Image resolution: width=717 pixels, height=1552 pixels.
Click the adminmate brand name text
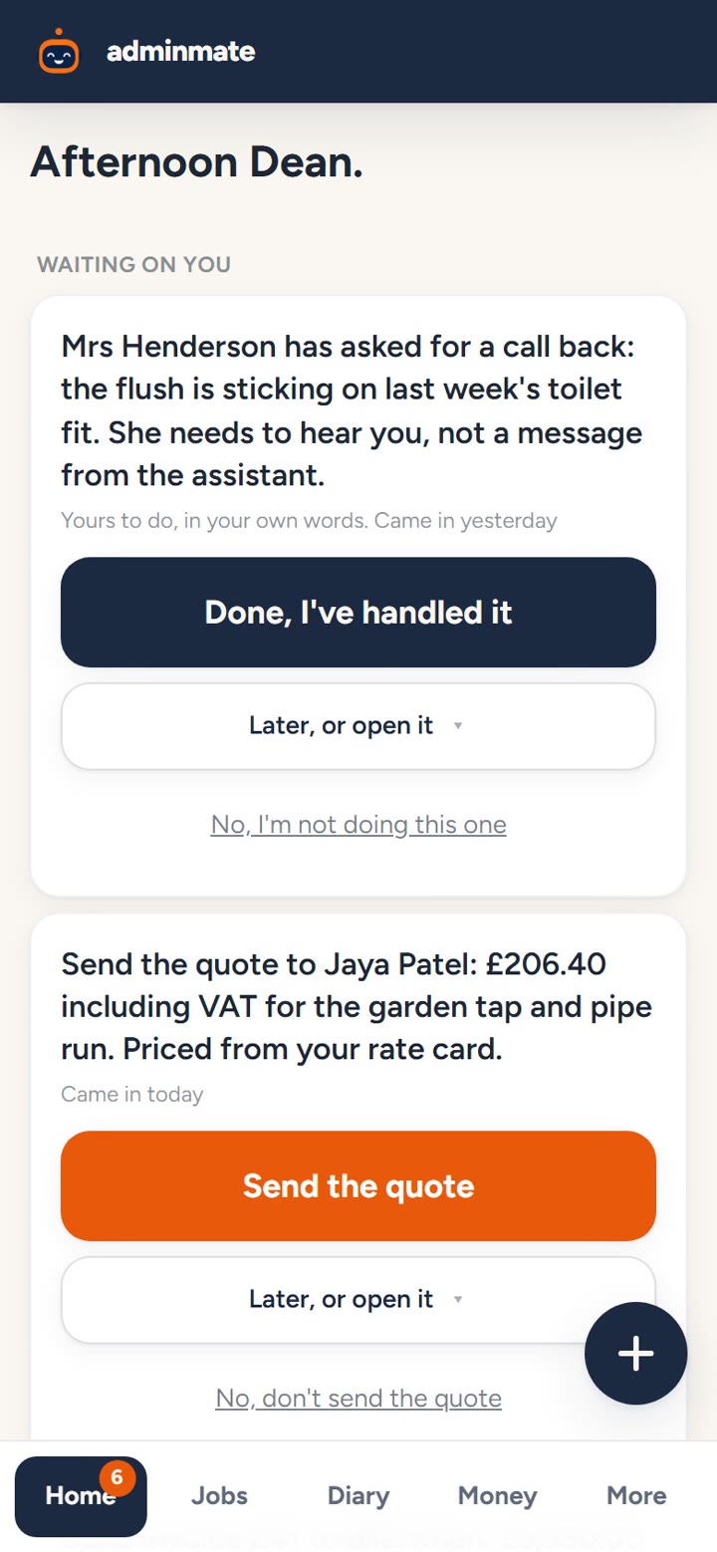point(181,51)
